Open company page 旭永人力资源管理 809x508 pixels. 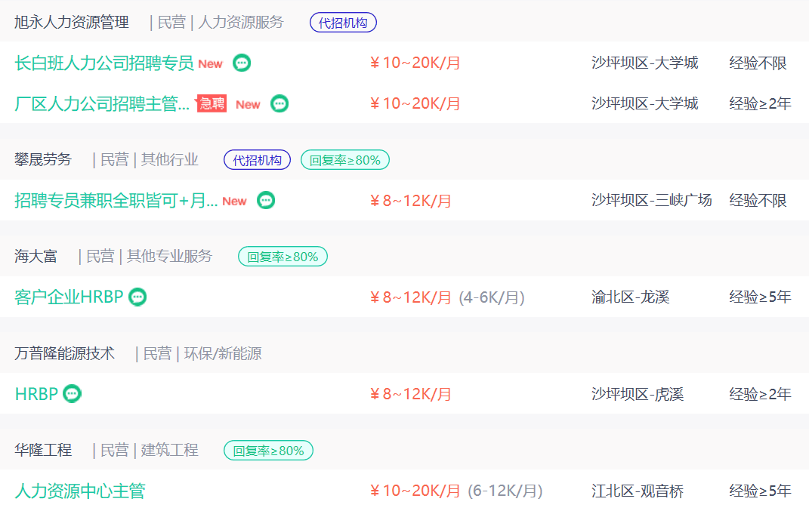coord(72,22)
